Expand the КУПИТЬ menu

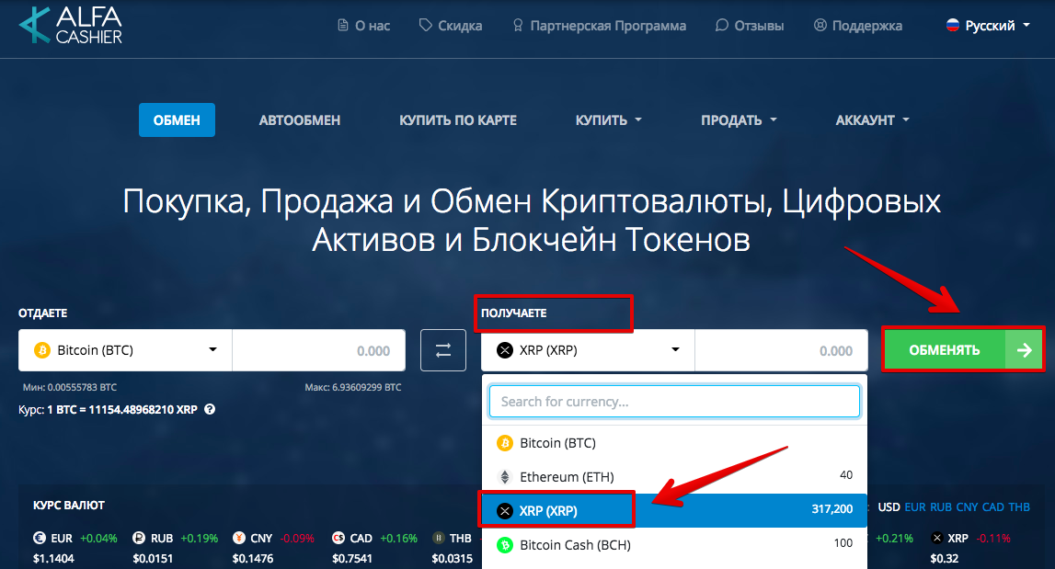[x=608, y=120]
